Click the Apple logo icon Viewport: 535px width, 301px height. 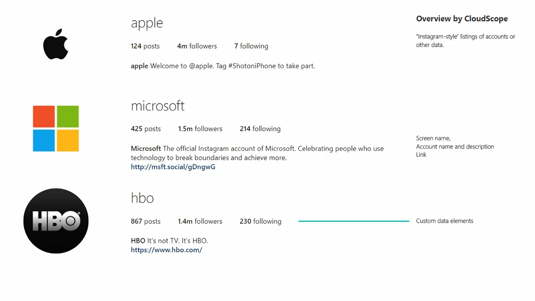[x=56, y=44]
